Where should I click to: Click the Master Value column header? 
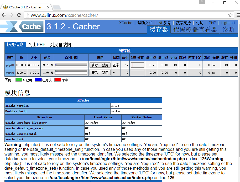click(142, 117)
